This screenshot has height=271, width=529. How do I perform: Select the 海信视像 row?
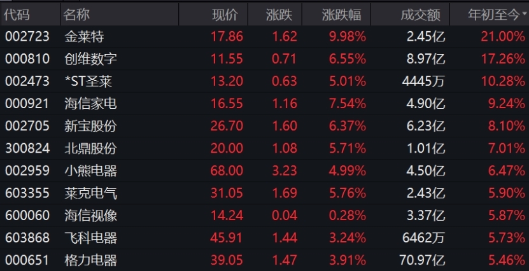click(265, 215)
